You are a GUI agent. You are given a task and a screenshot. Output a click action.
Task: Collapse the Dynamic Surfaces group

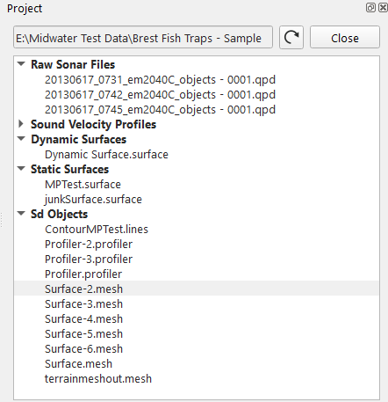tap(21, 139)
